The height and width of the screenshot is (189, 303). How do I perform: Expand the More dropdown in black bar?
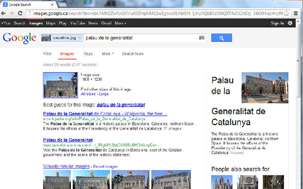[x=120, y=23]
